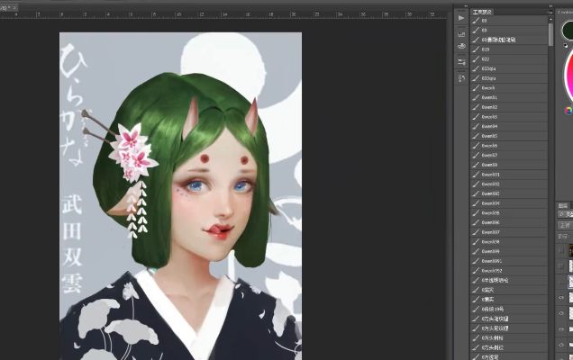This screenshot has width=573, height=360.
Task: Hide the topmost visible layer's eye icon
Action: point(563,296)
